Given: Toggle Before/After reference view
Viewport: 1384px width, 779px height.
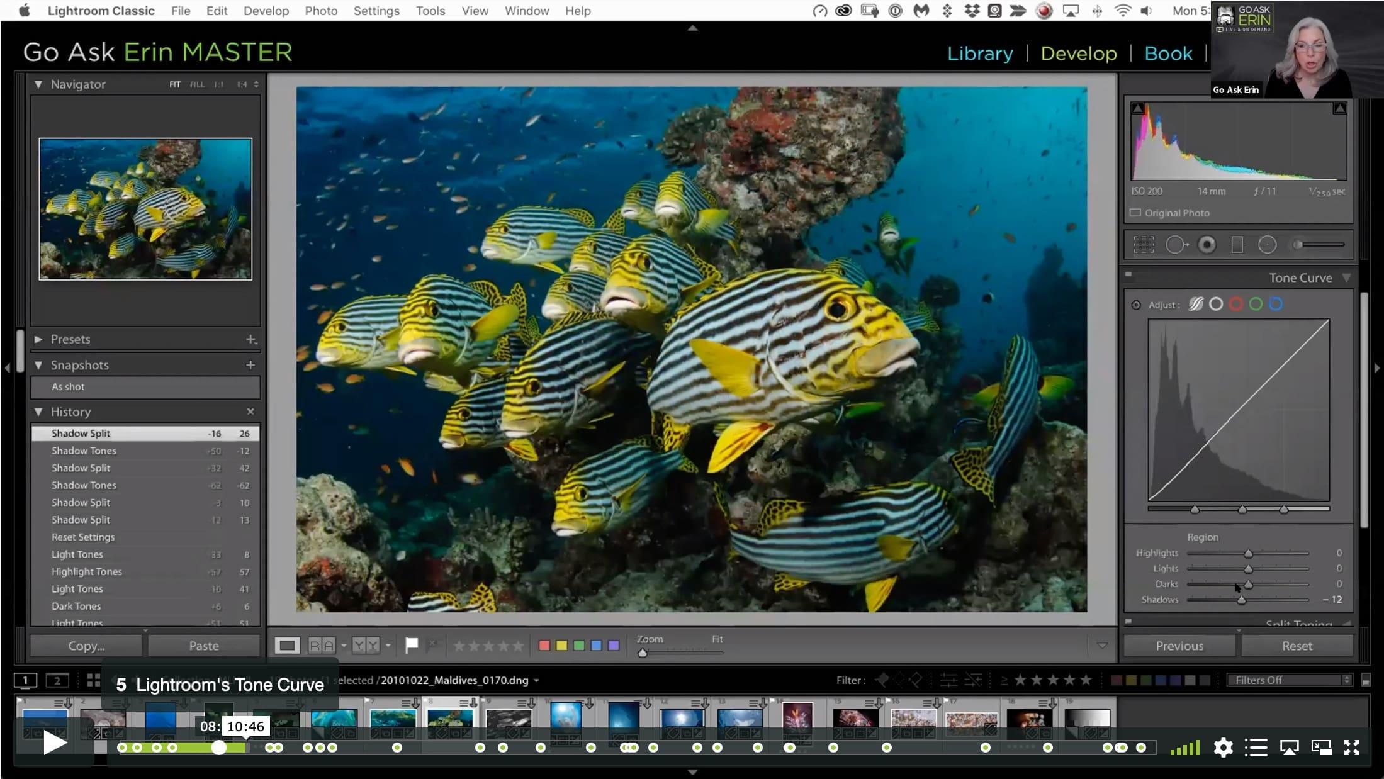Looking at the screenshot, I should (x=322, y=646).
